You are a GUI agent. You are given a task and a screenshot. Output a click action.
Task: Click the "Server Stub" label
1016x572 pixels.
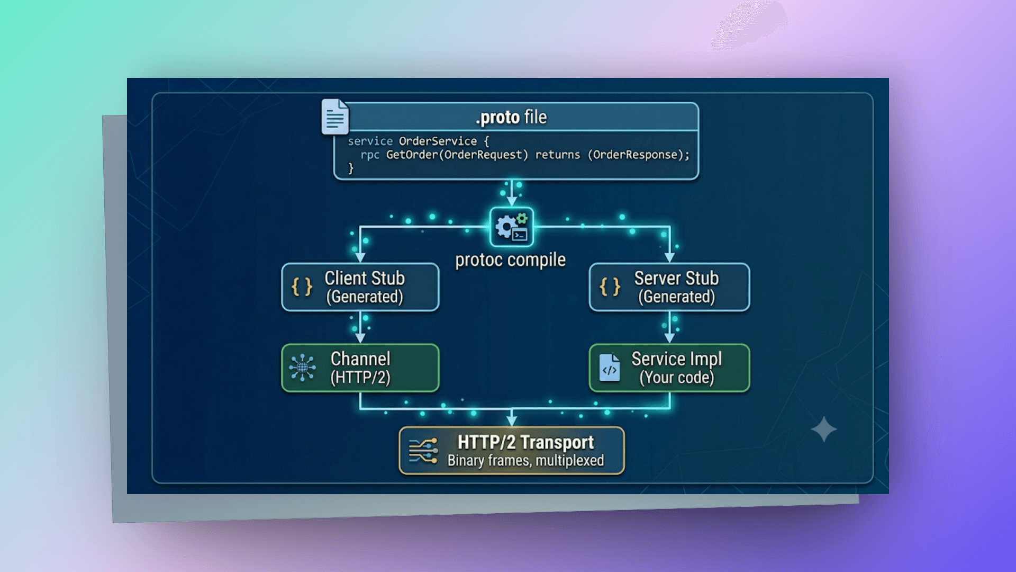click(x=676, y=278)
